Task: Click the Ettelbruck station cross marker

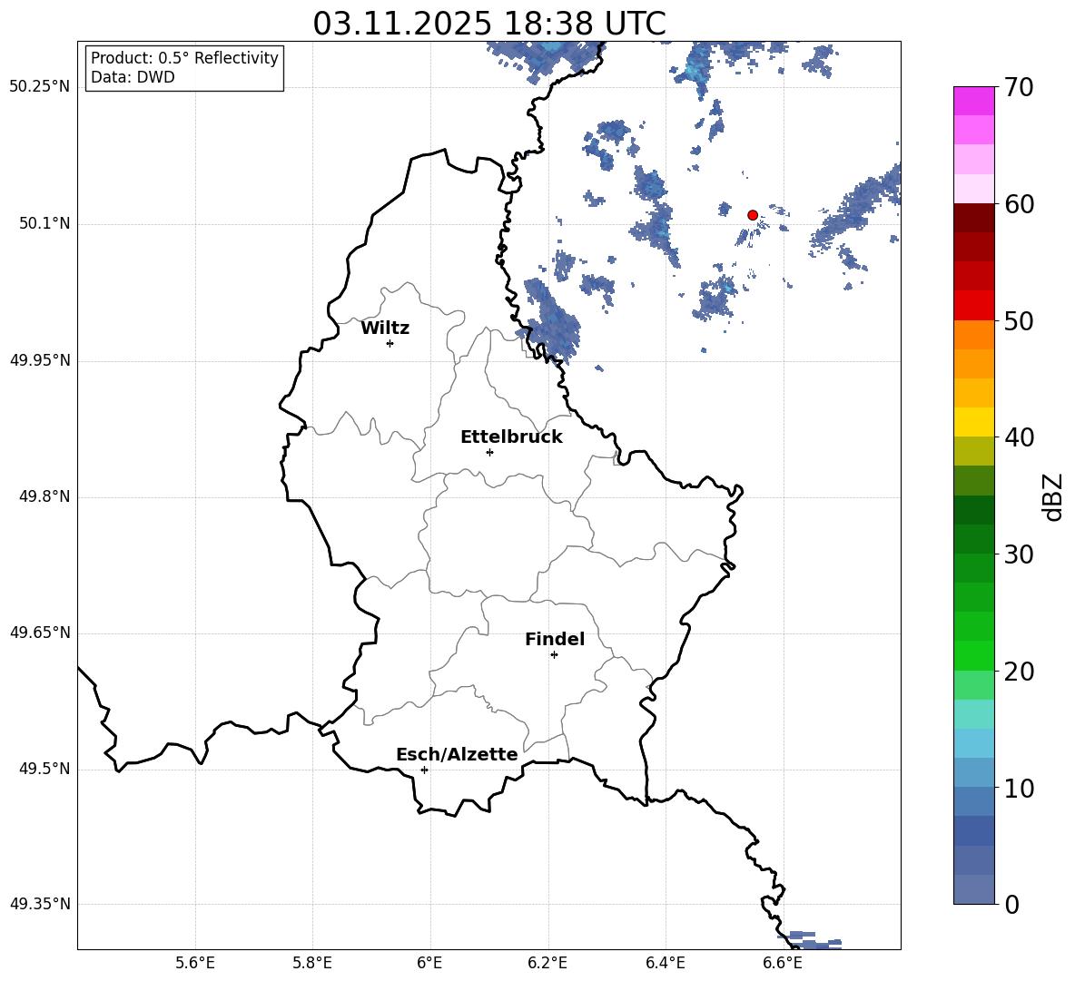Action: point(488,452)
